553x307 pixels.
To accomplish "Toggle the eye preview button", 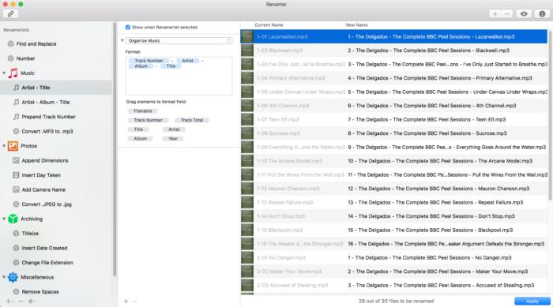I will pos(524,13).
